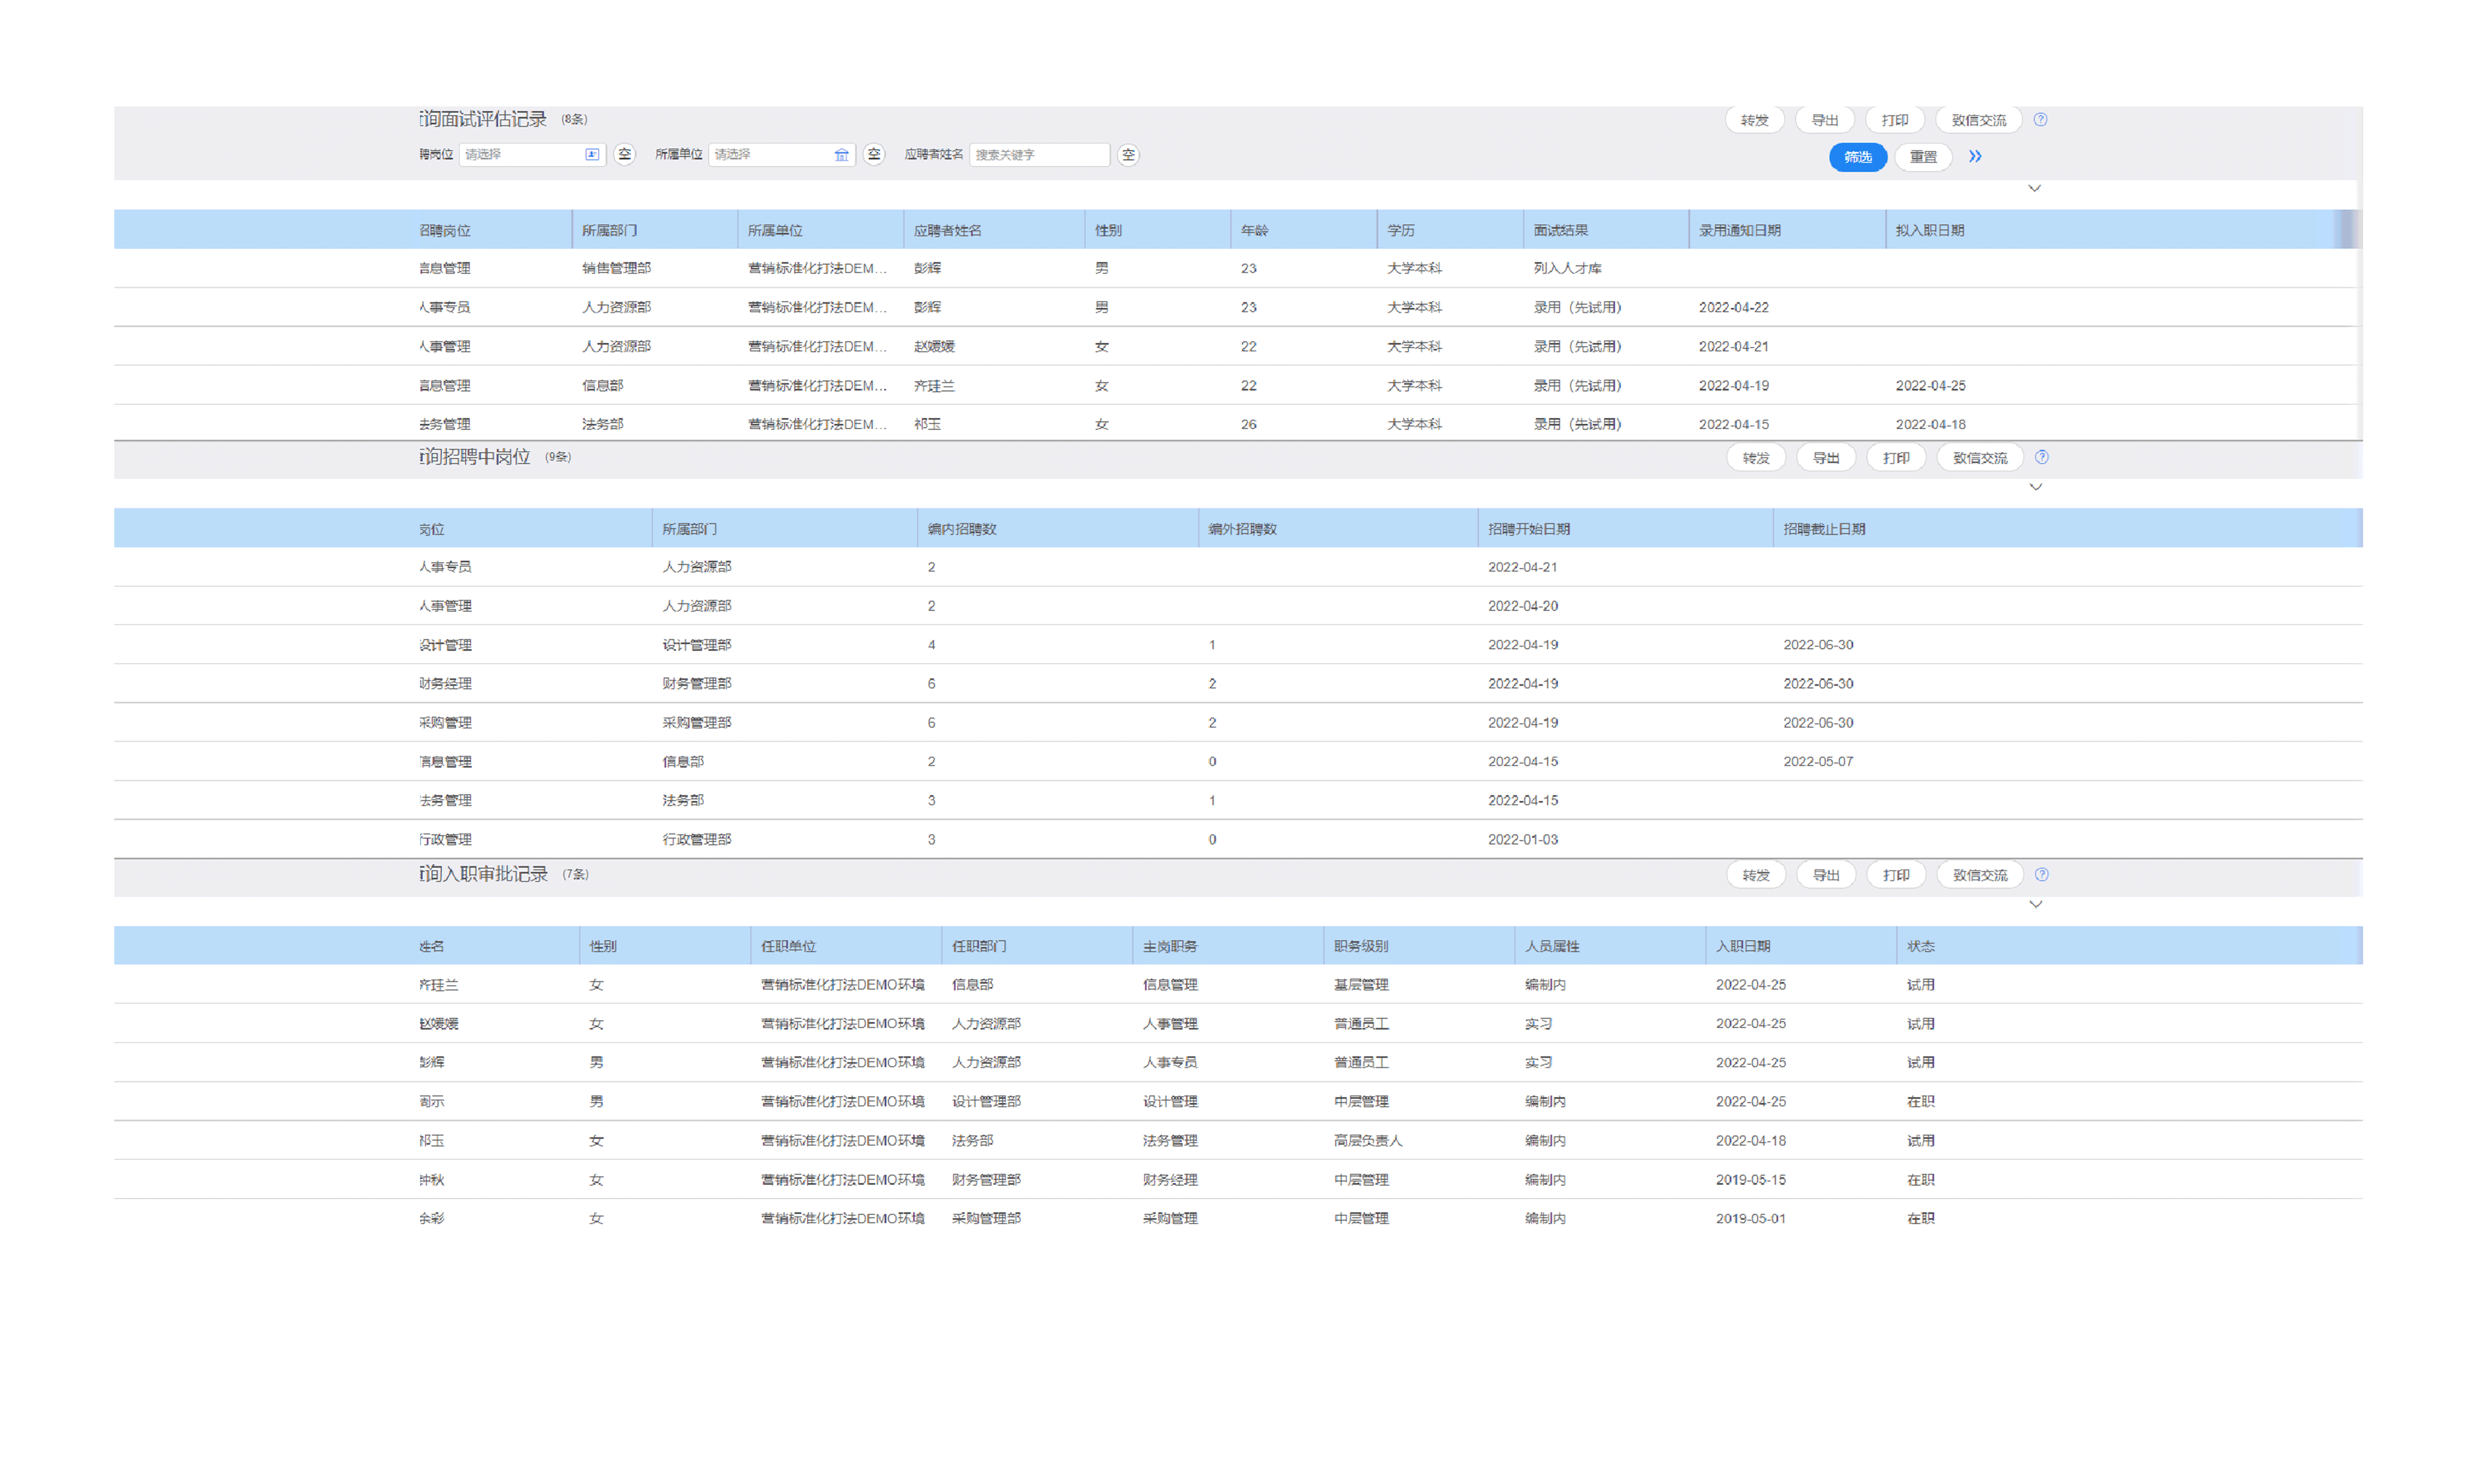Expand more filters with double-arrow icon
The width and height of the screenshot is (2476, 1472).
coord(1974,157)
